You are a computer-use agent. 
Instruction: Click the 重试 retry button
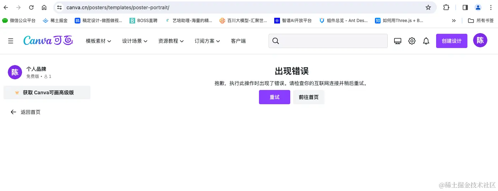(275, 97)
